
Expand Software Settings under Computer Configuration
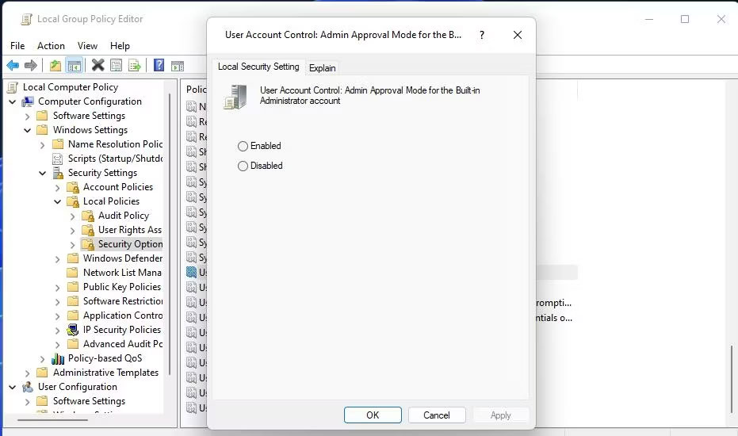(x=27, y=117)
